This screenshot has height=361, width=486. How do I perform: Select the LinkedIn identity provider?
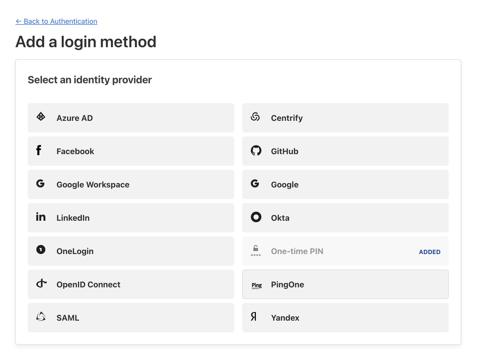(131, 217)
